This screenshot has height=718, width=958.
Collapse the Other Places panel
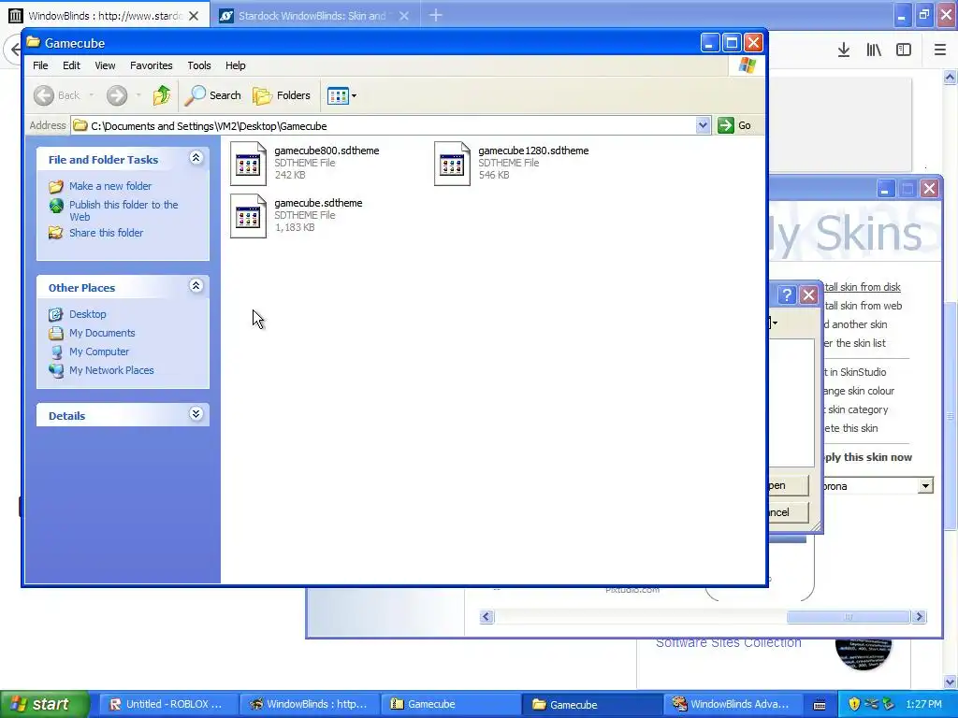pyautogui.click(x=196, y=286)
